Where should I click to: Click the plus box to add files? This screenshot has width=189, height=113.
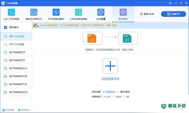pyautogui.click(x=110, y=66)
